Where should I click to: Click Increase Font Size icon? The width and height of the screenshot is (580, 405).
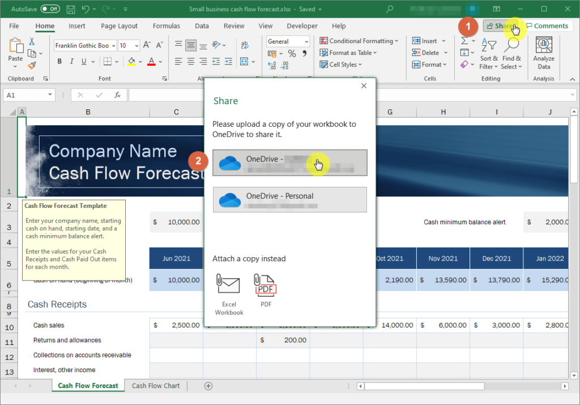147,45
